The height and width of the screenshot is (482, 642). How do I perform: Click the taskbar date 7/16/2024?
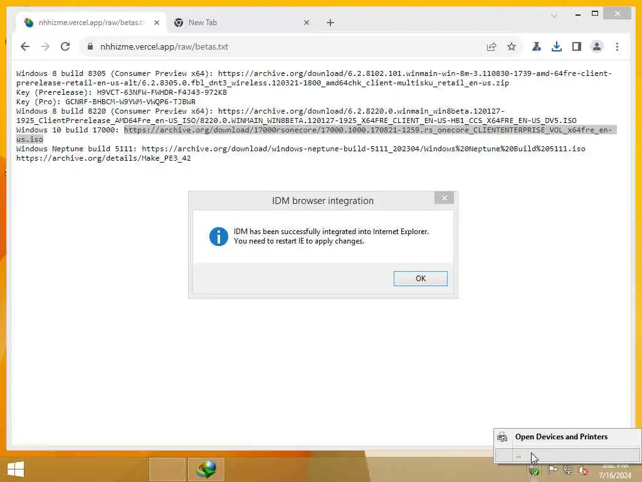[x=614, y=476]
